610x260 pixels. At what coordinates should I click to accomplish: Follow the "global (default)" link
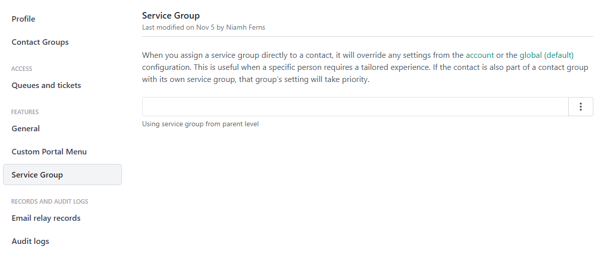point(547,55)
